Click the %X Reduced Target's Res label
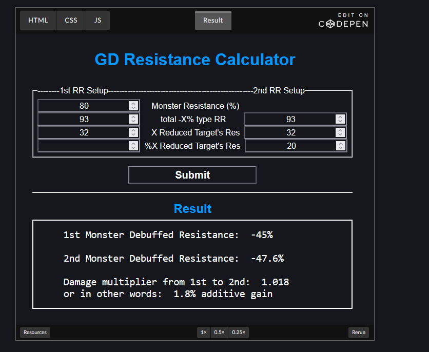Screen dimensions: 429x352 tap(192, 146)
